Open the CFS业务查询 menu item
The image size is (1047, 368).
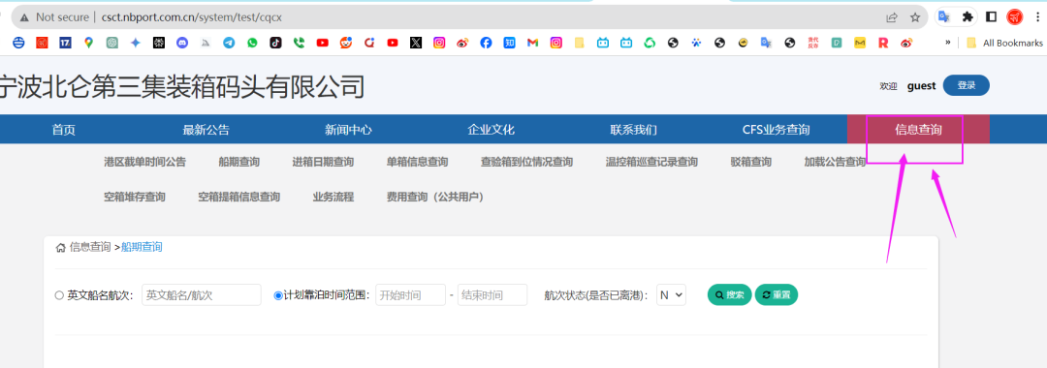pos(776,130)
